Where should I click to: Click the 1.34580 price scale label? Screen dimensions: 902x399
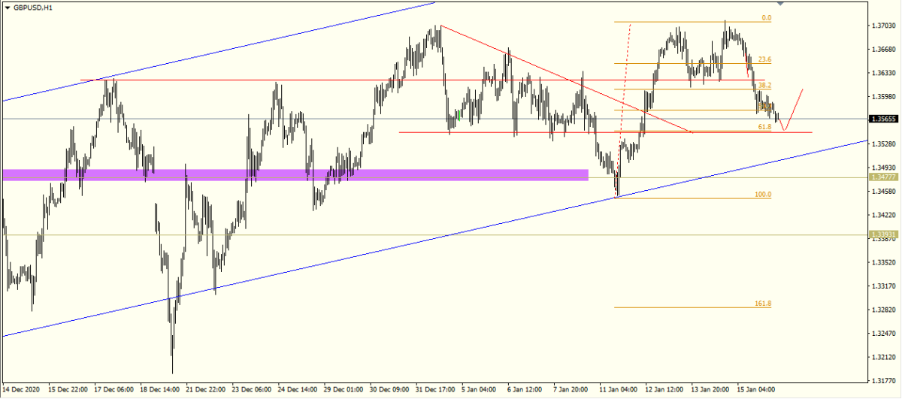(885, 192)
